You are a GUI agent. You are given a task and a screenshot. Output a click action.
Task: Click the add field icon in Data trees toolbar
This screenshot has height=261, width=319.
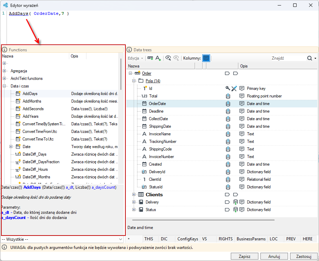coord(150,58)
